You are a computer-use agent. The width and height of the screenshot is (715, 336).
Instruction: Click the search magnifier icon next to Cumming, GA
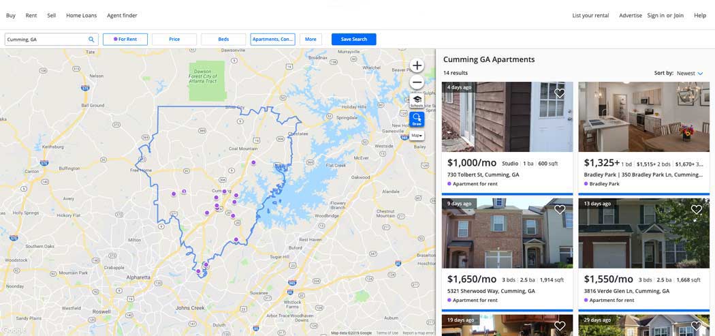tap(91, 40)
